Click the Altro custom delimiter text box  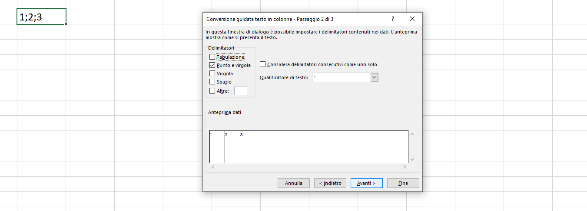(241, 91)
